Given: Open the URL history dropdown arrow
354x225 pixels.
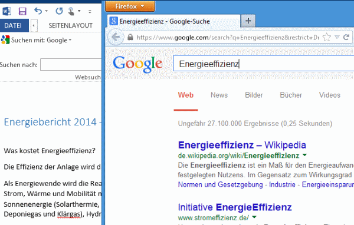Looking at the screenshot, I should 337,37.
